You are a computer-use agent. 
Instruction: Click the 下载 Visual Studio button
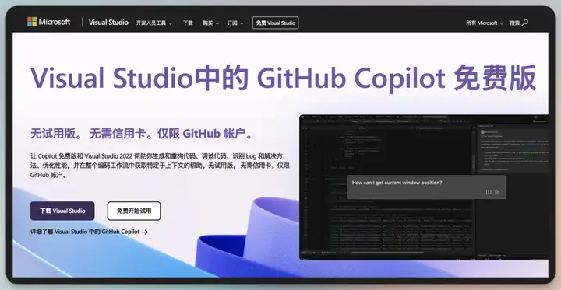pyautogui.click(x=62, y=211)
